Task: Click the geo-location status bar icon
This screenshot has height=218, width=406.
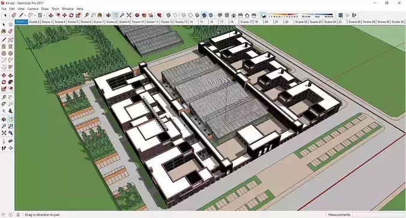Action: click(4, 214)
